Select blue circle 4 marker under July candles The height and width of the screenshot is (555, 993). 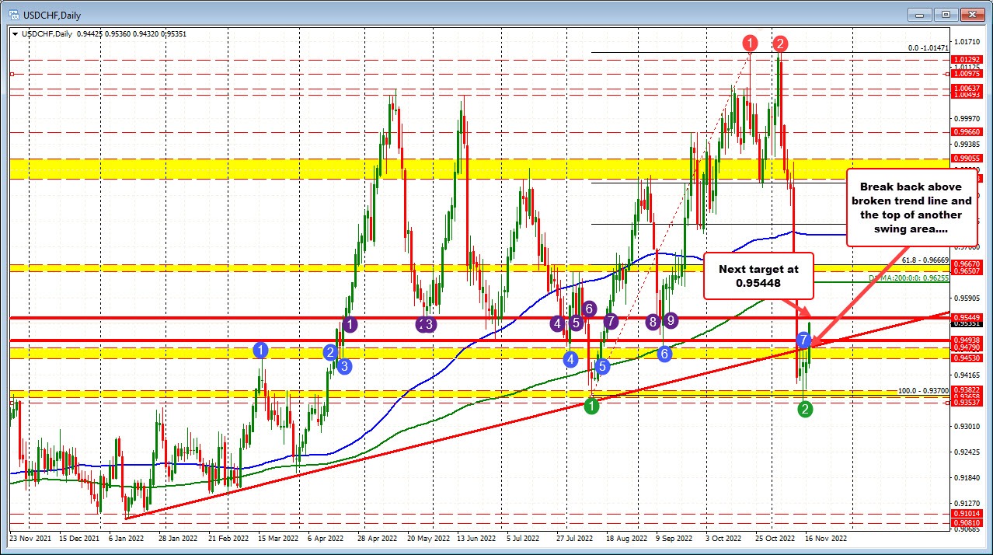570,359
